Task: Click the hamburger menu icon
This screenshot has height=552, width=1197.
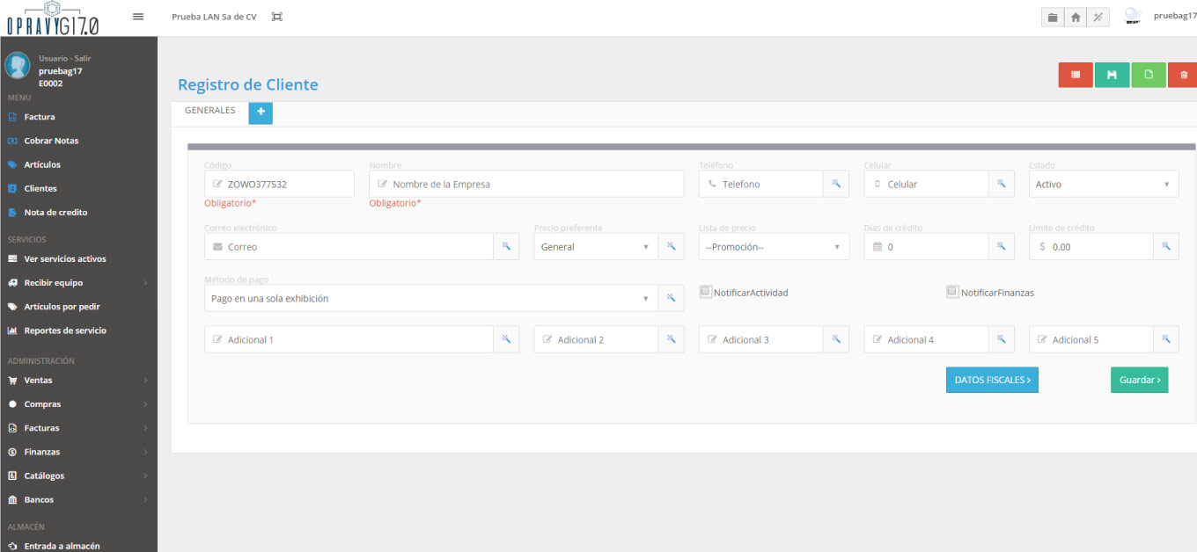Action: (x=138, y=16)
